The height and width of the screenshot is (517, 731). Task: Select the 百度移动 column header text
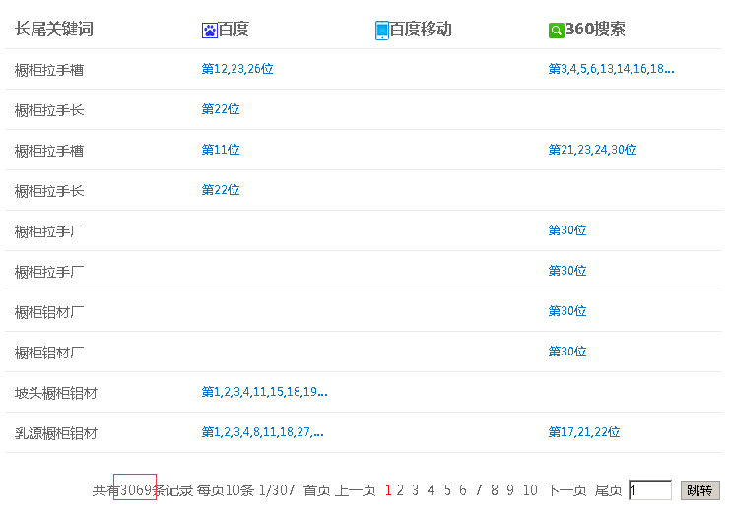pyautogui.click(x=421, y=30)
